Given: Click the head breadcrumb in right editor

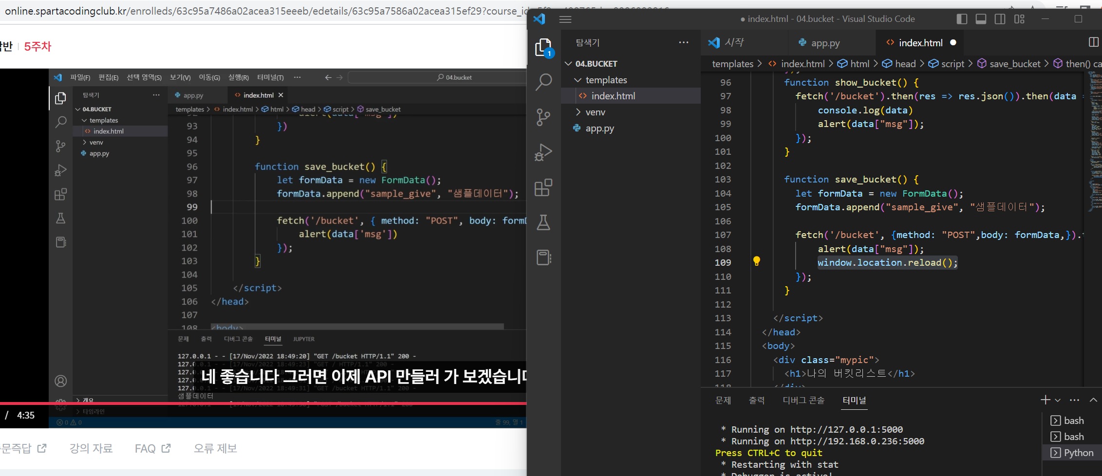Looking at the screenshot, I should [x=899, y=64].
